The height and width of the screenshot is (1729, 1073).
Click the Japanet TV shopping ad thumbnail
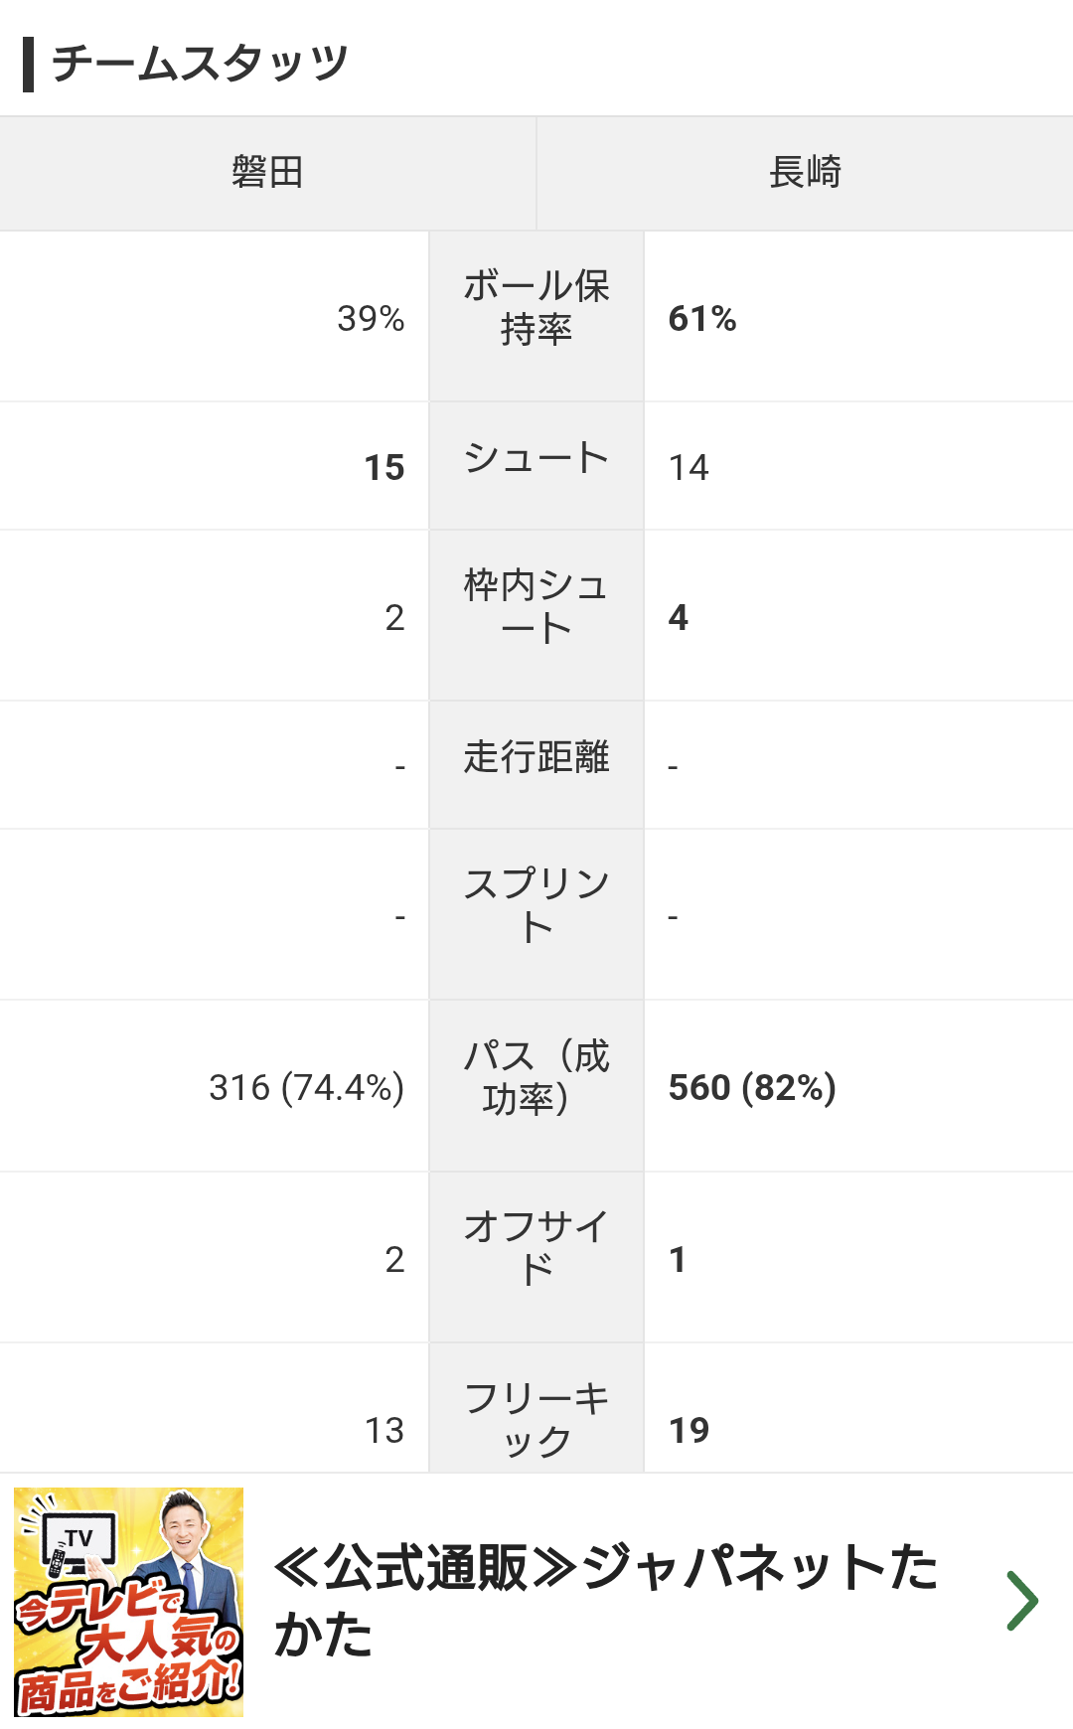[x=129, y=1602]
